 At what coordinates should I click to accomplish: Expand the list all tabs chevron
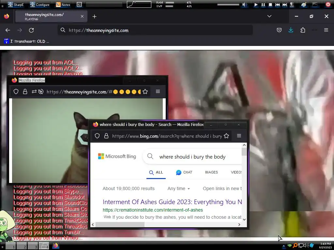(x=269, y=16)
